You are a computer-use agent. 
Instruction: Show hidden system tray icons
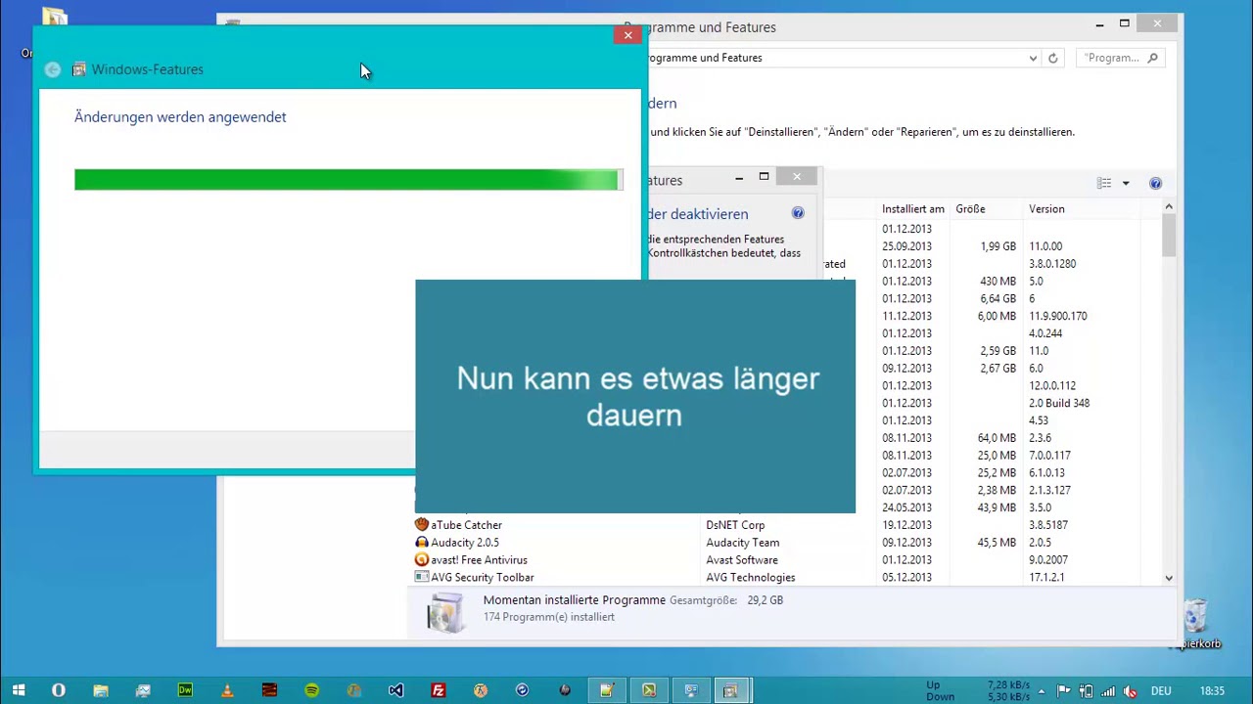tap(1042, 691)
